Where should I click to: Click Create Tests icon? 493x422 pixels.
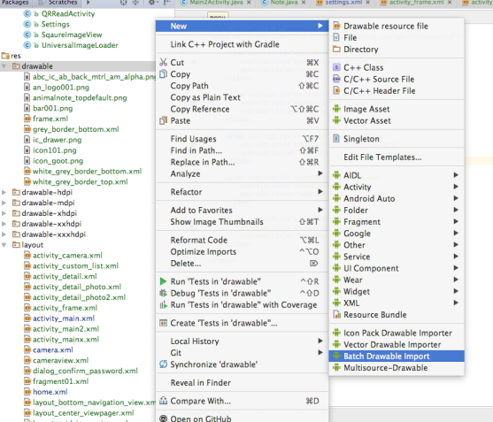[x=163, y=323]
